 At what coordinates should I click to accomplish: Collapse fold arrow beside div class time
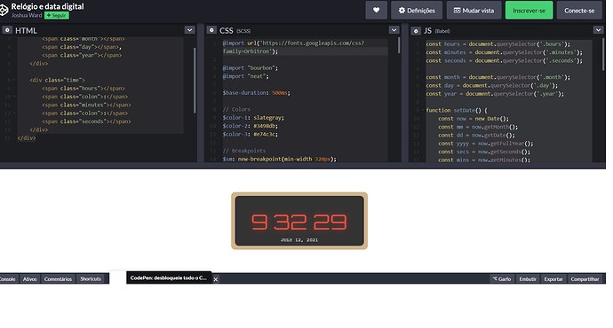pos(14,80)
